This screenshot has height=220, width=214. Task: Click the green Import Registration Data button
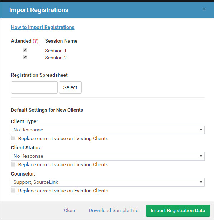pos(178,211)
